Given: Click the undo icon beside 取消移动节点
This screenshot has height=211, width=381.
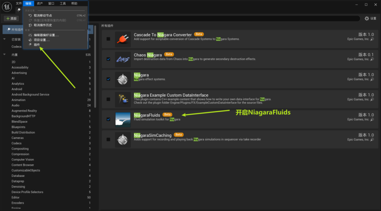Looking at the screenshot, I should pos(30,15).
